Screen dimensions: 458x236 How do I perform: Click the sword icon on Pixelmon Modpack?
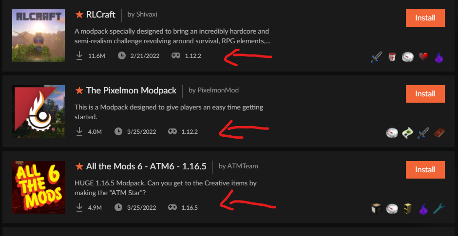click(x=423, y=133)
